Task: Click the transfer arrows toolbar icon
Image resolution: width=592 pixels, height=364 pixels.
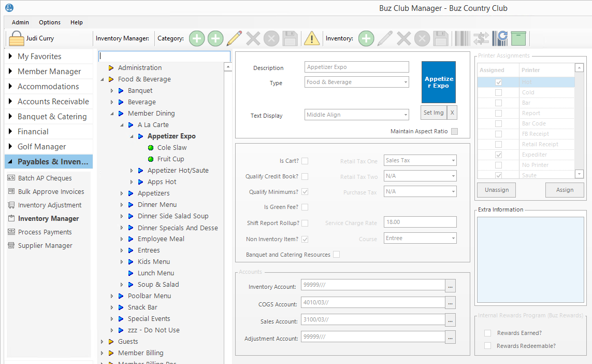Action: tap(481, 38)
